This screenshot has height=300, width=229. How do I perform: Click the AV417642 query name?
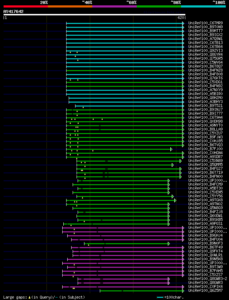coord(13,11)
